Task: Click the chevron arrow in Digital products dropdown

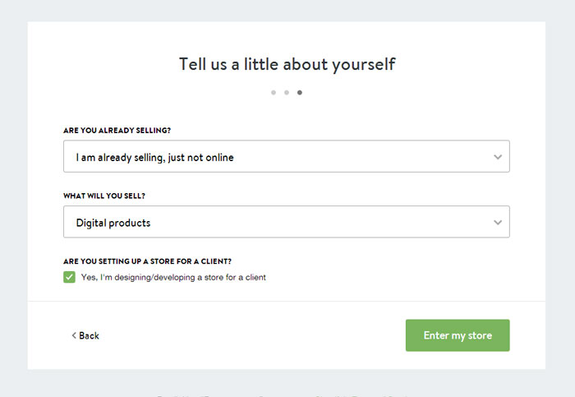Action: tap(498, 223)
